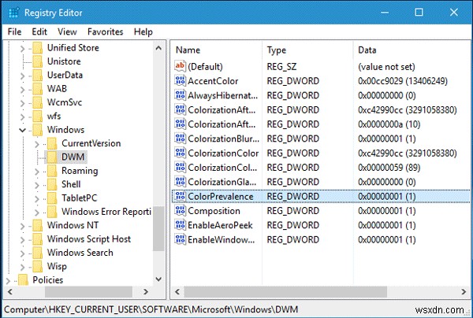Sort values by the Name column header
Screen dimensions: 473x318
pos(217,50)
